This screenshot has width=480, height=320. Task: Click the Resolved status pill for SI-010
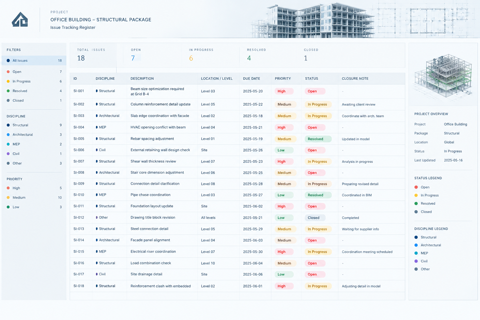click(318, 195)
